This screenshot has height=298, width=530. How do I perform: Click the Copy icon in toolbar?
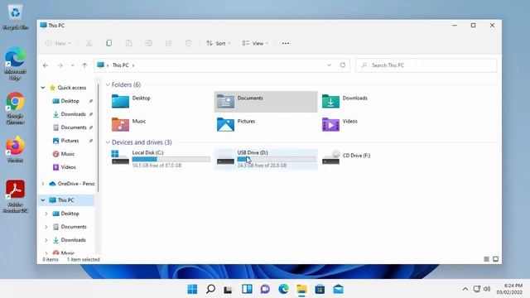pos(108,43)
